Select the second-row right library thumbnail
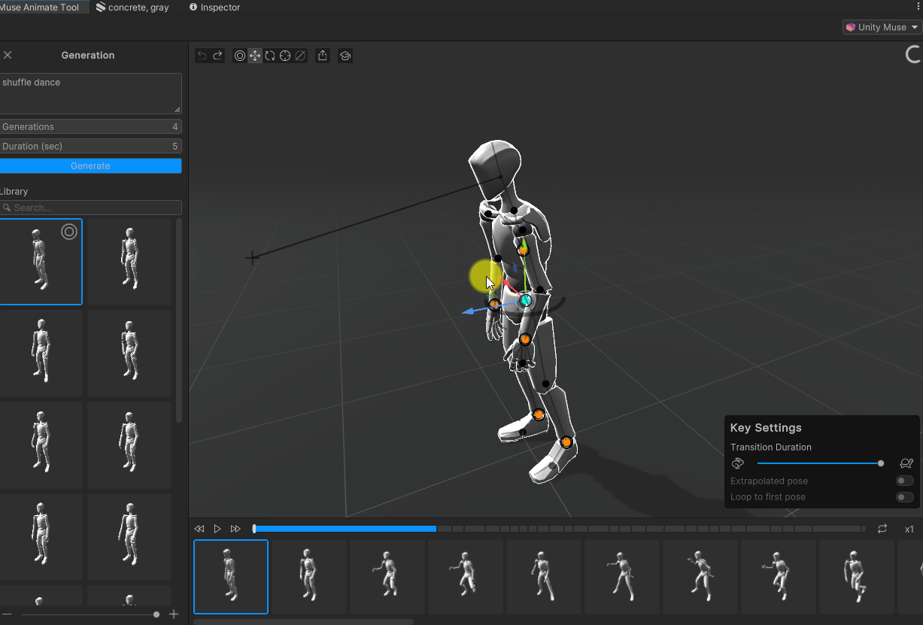 129,353
